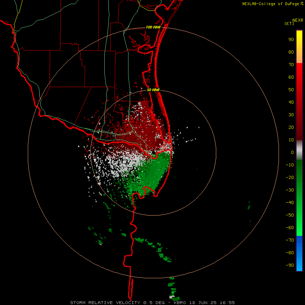Click the gray zero segment of color bar
Screen dimensions: 305x305
pyautogui.click(x=299, y=150)
